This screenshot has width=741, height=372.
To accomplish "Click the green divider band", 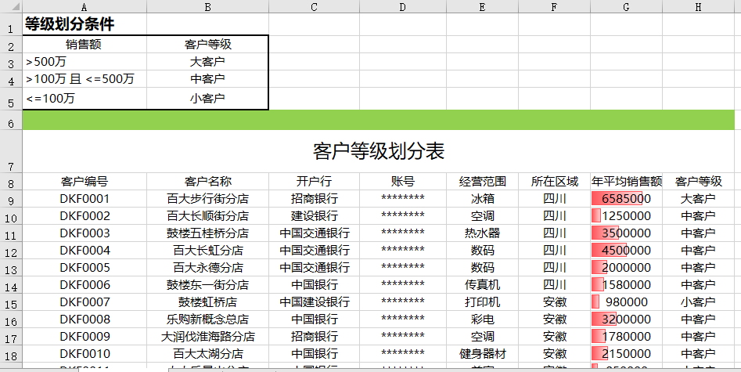I will click(x=378, y=120).
